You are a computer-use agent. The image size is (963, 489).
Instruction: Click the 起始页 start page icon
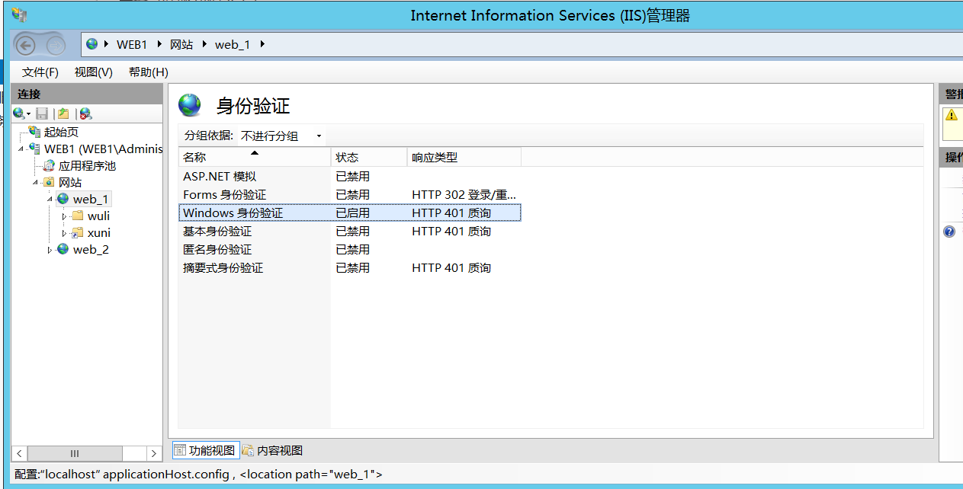35,132
